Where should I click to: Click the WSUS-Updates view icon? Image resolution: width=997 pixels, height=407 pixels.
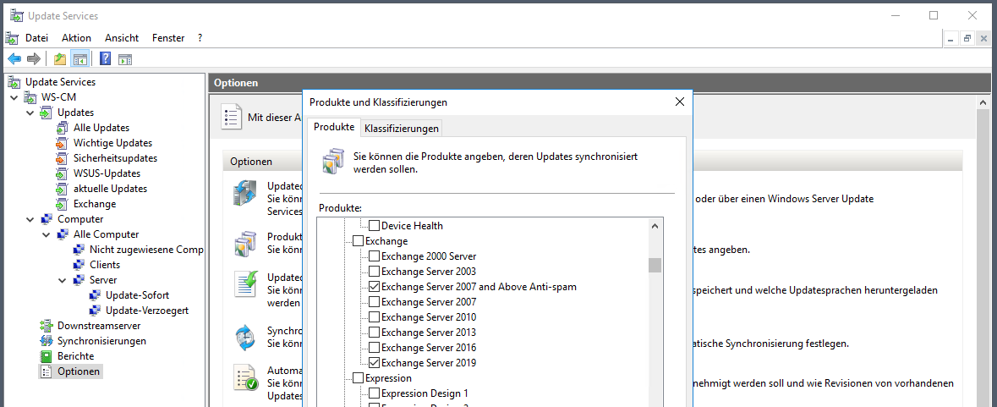[63, 173]
